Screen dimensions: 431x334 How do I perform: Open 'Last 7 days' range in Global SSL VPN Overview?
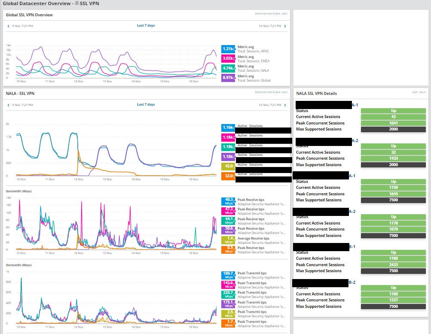coord(146,26)
